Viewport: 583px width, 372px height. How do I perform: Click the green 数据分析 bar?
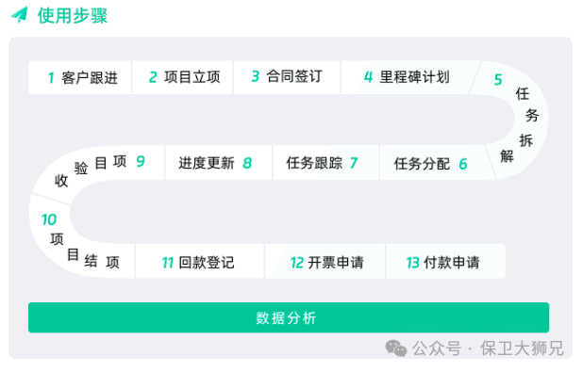coord(289,317)
